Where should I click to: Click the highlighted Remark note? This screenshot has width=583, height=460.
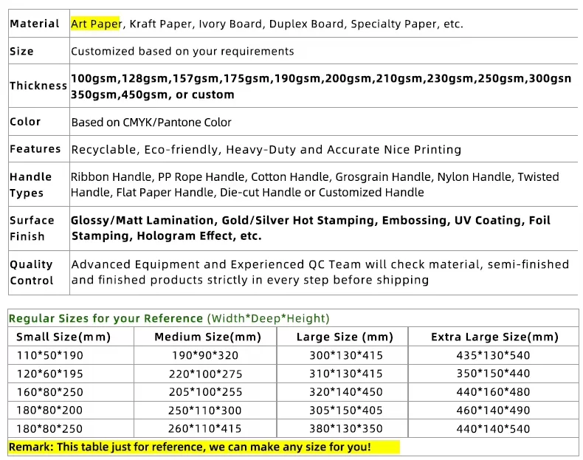[190, 447]
